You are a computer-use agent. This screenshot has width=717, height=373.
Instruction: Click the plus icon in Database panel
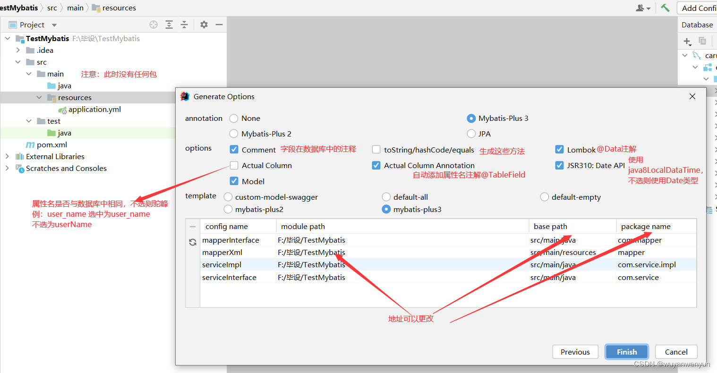[687, 41]
